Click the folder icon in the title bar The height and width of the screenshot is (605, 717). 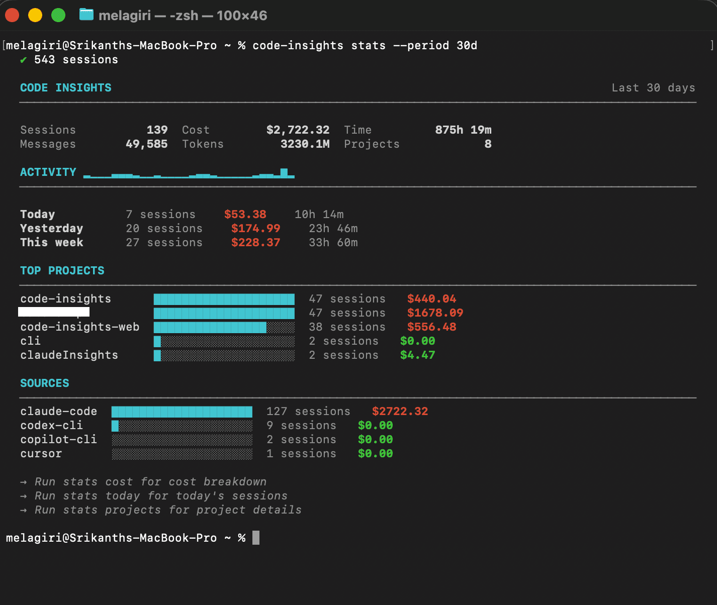(85, 15)
